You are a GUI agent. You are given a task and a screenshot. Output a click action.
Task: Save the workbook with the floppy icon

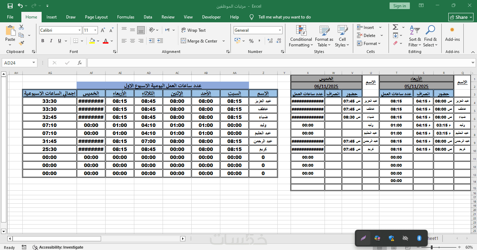[10, 6]
